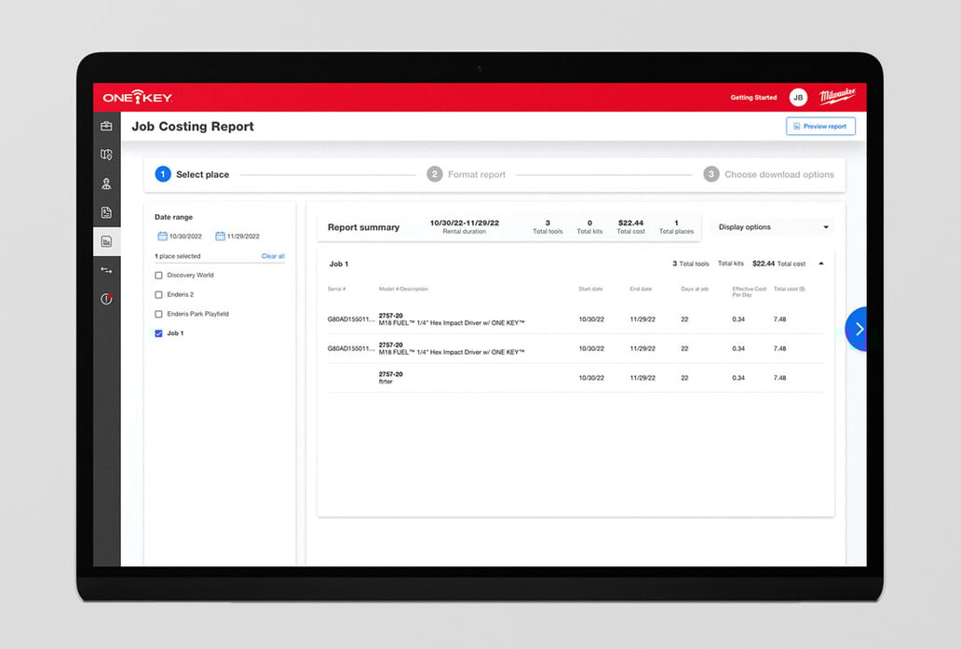The width and height of the screenshot is (961, 649).
Task: Click the Clear all link
Action: click(273, 256)
